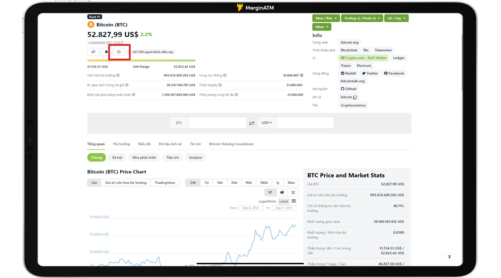Click the scroll-to-top arrow button
Image resolution: width=501 pixels, height=278 pixels.
(449, 257)
